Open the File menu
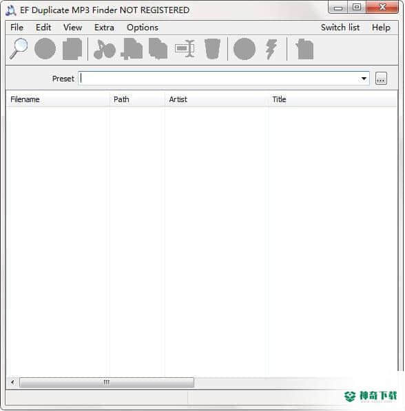405x411 pixels. 17,28
